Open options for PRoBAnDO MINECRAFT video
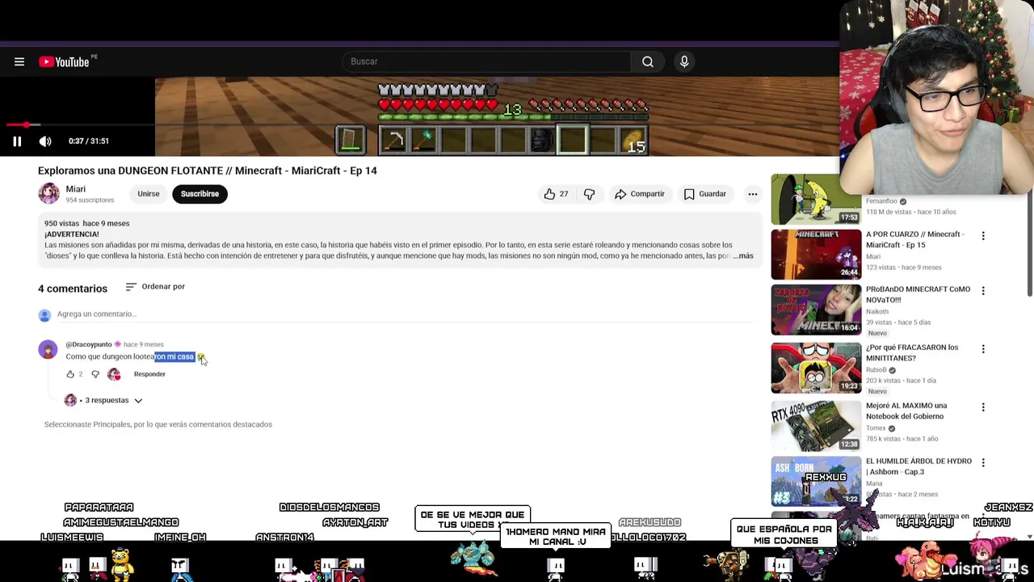1034x582 pixels. (x=983, y=290)
